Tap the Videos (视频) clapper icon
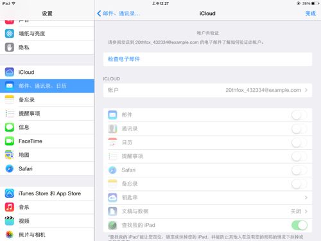This screenshot has height=241, width=321. (x=10, y=221)
